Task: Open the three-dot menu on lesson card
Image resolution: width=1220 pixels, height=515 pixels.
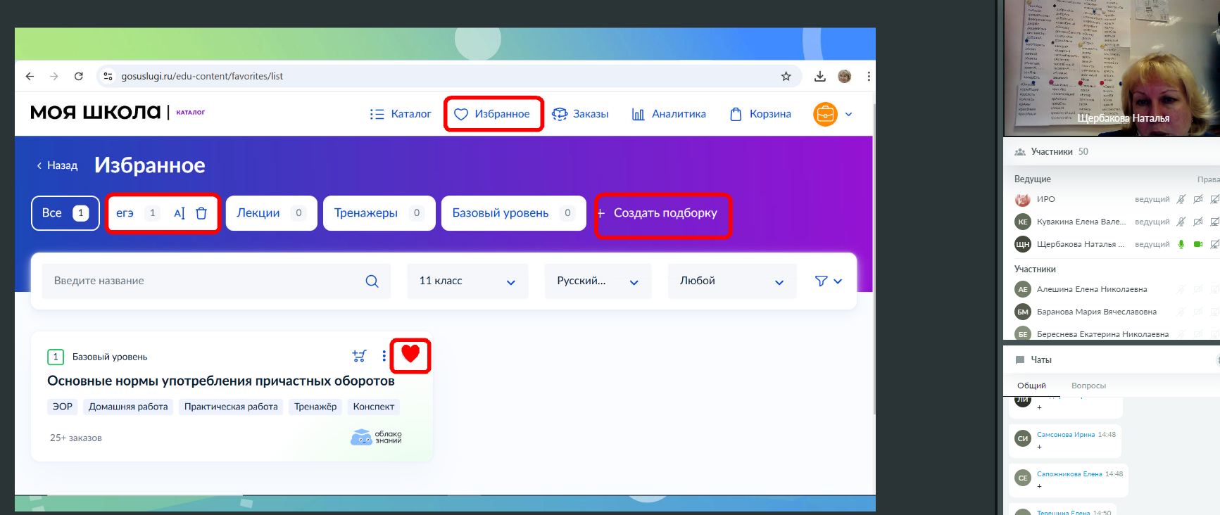Action: point(384,356)
